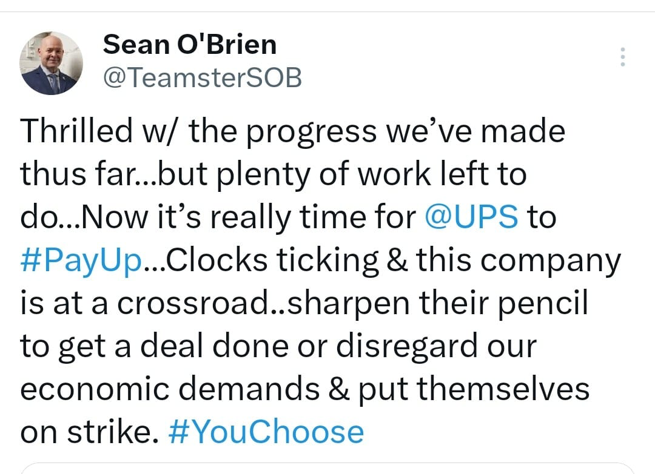
Task: Click the word "disregard" in the tweet
Action: [x=407, y=346]
